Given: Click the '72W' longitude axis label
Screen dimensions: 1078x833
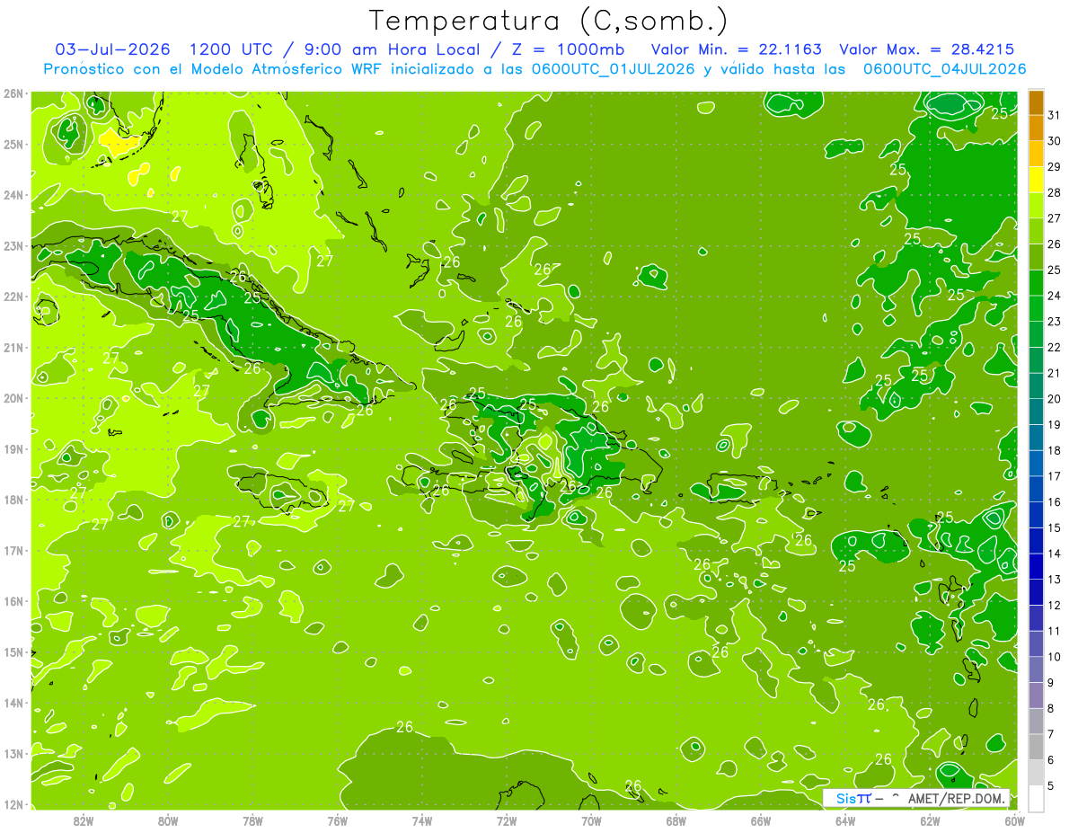Looking at the screenshot, I should coord(507,821).
